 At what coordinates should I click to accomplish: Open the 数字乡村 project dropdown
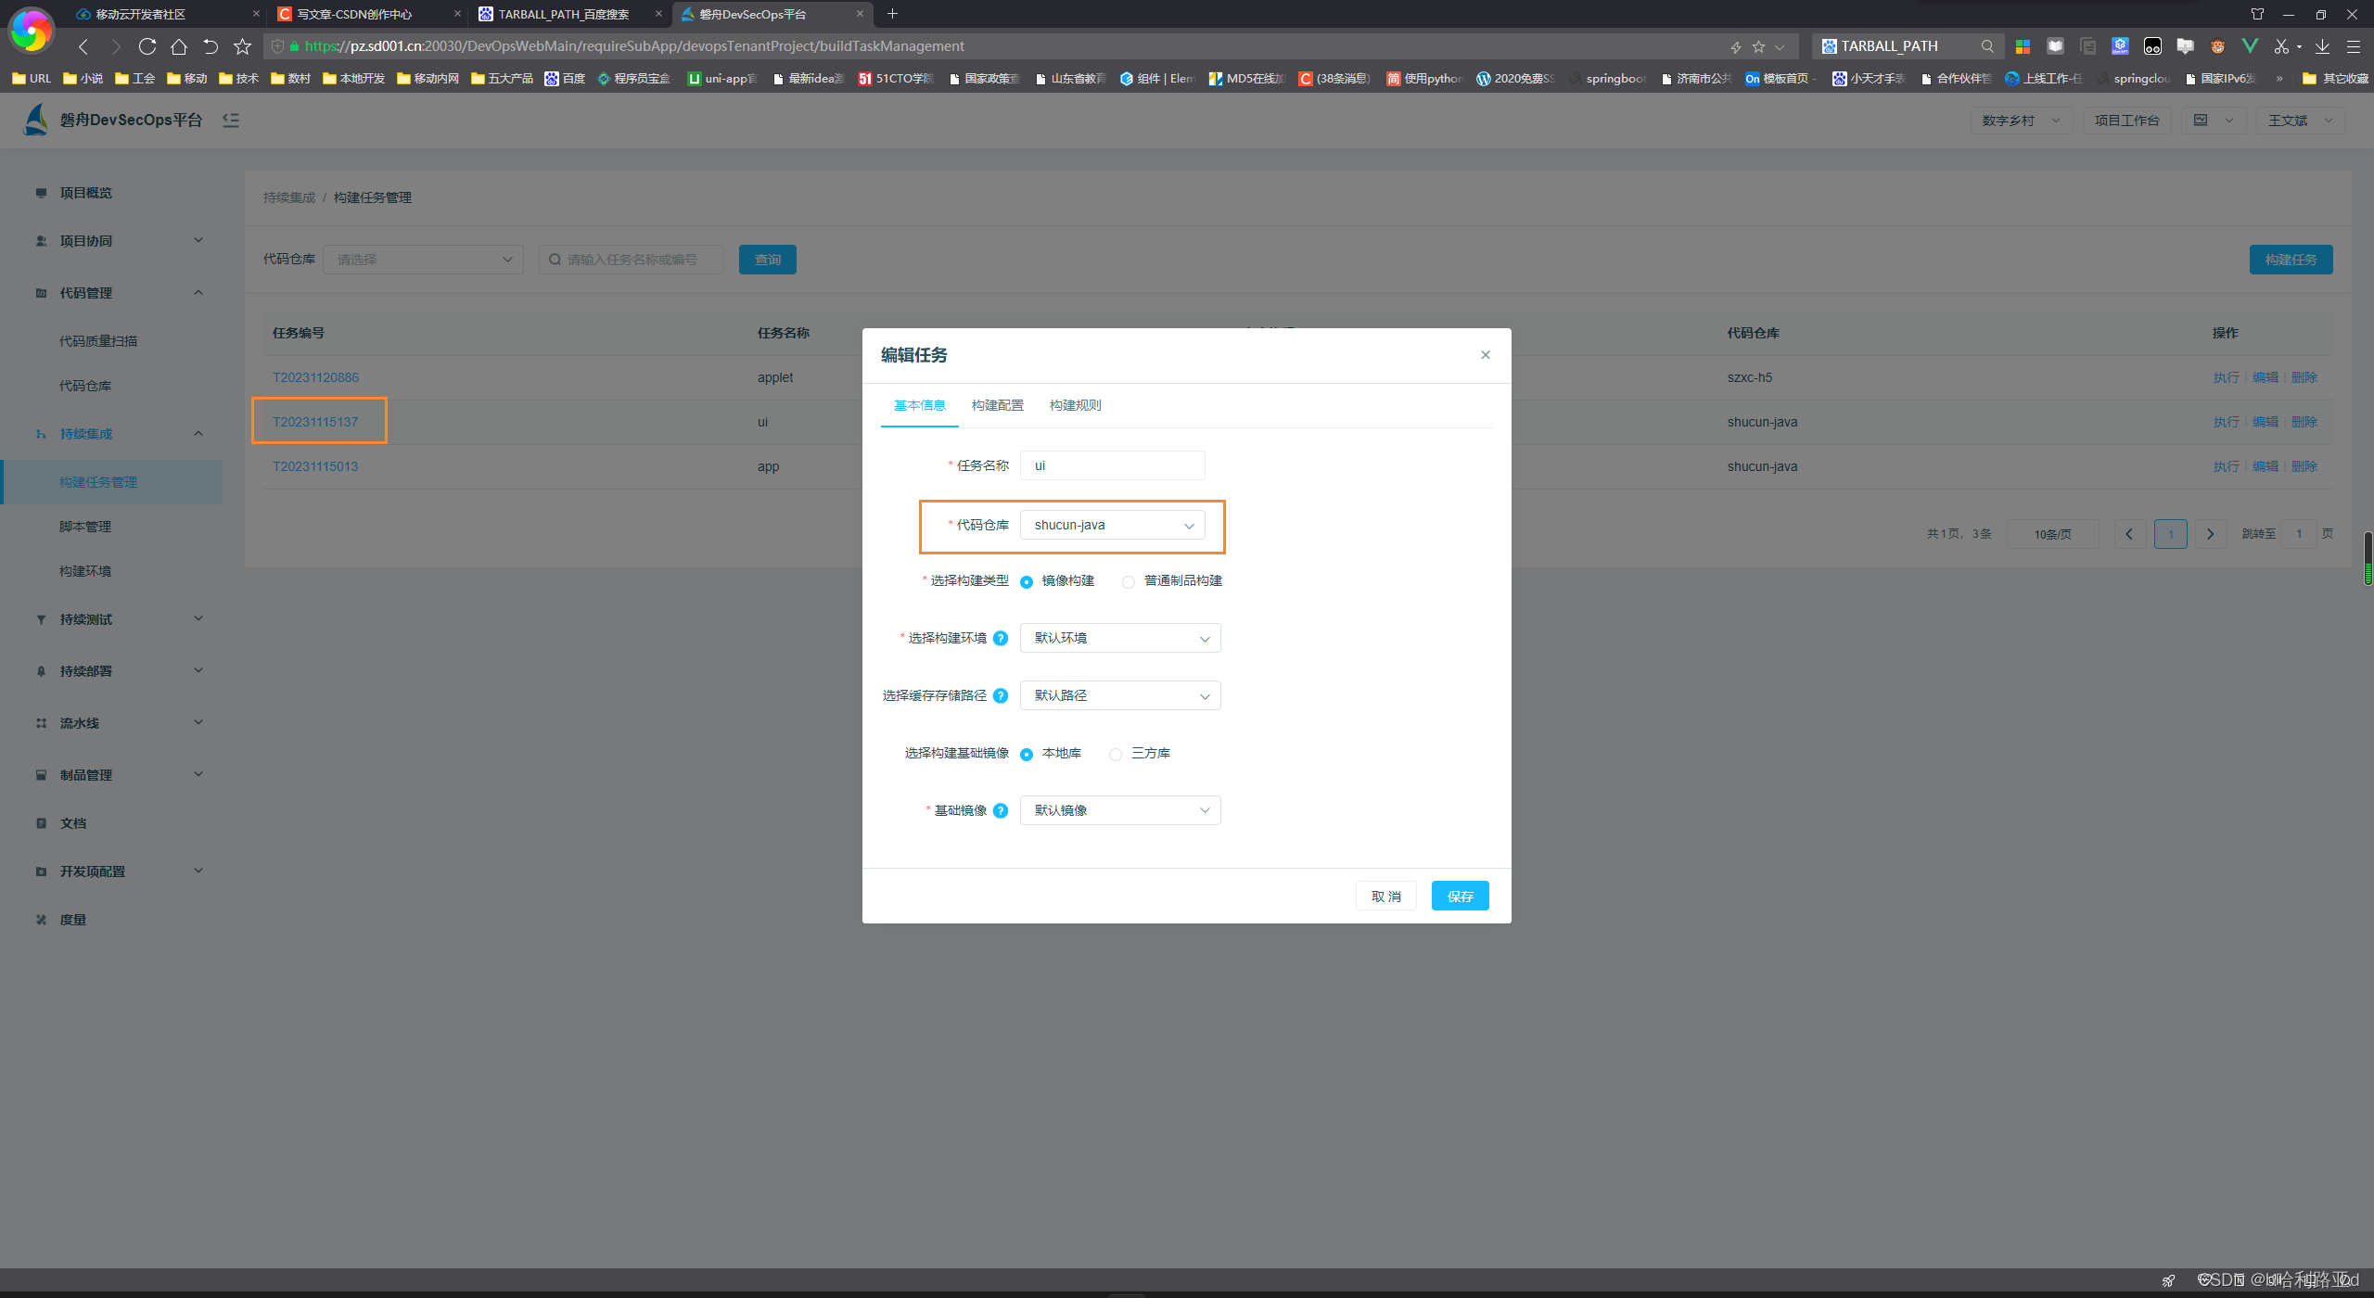pos(2021,121)
